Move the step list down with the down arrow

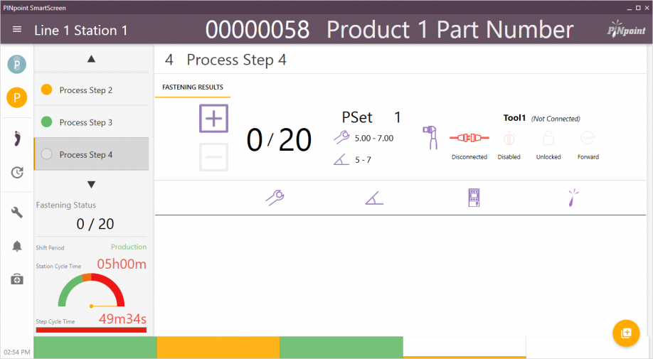(91, 184)
